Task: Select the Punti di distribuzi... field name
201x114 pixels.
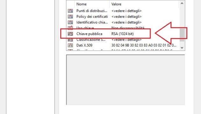Action: pyautogui.click(x=92, y=11)
